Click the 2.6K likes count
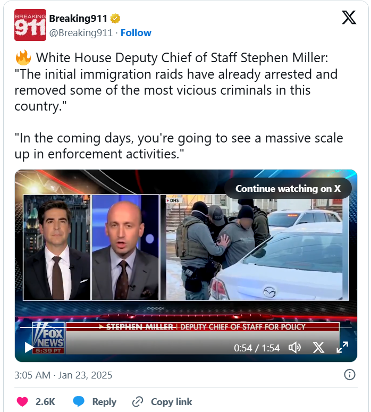Screen dimensions: 371x412 [x=45, y=402]
